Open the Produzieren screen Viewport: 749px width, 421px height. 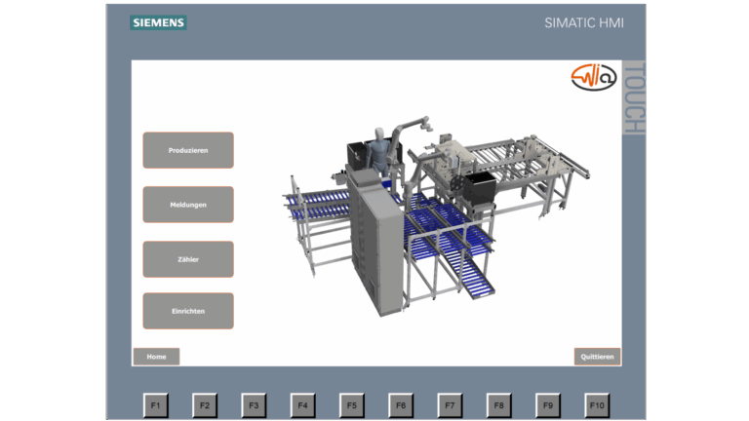pos(188,150)
